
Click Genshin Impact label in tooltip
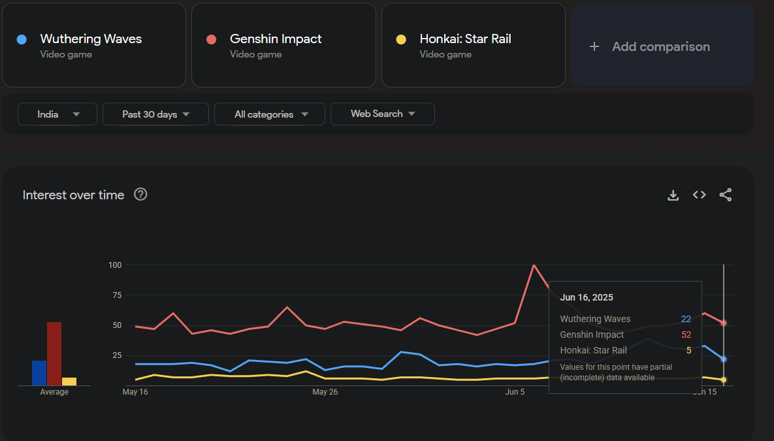(x=592, y=335)
